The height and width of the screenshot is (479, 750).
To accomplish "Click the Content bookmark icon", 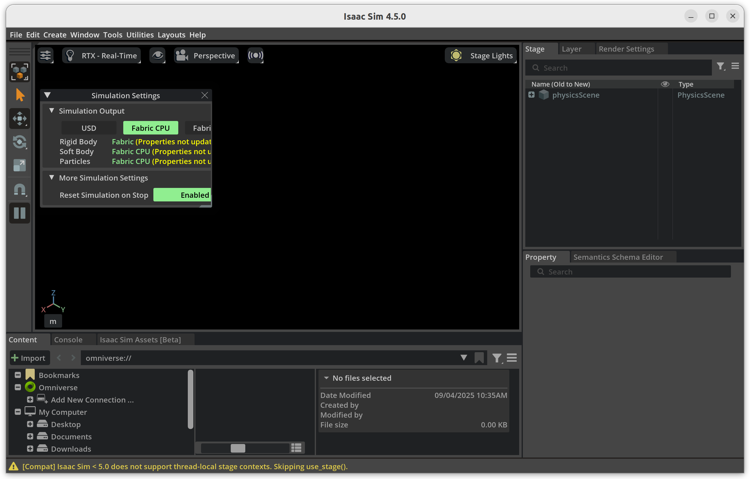I will [x=479, y=358].
